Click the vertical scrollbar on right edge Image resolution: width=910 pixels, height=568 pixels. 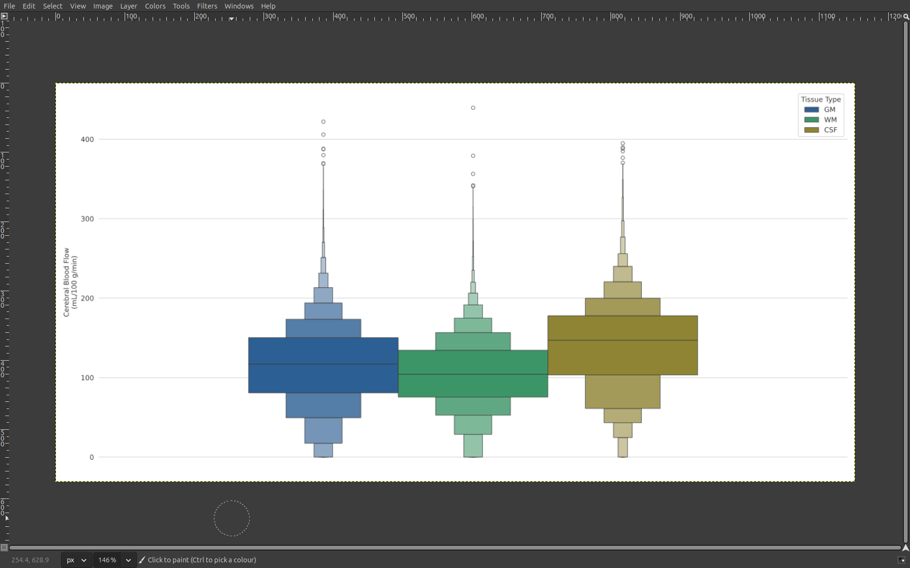(906, 284)
